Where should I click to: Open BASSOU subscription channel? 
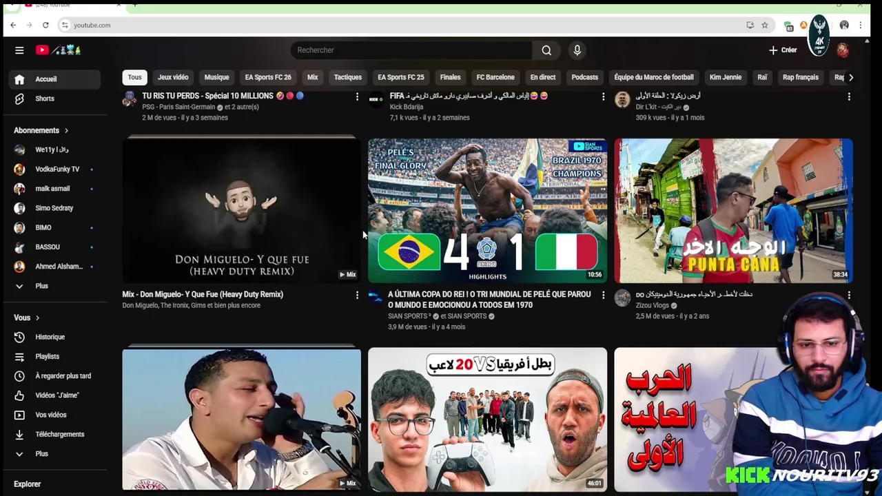click(55, 247)
